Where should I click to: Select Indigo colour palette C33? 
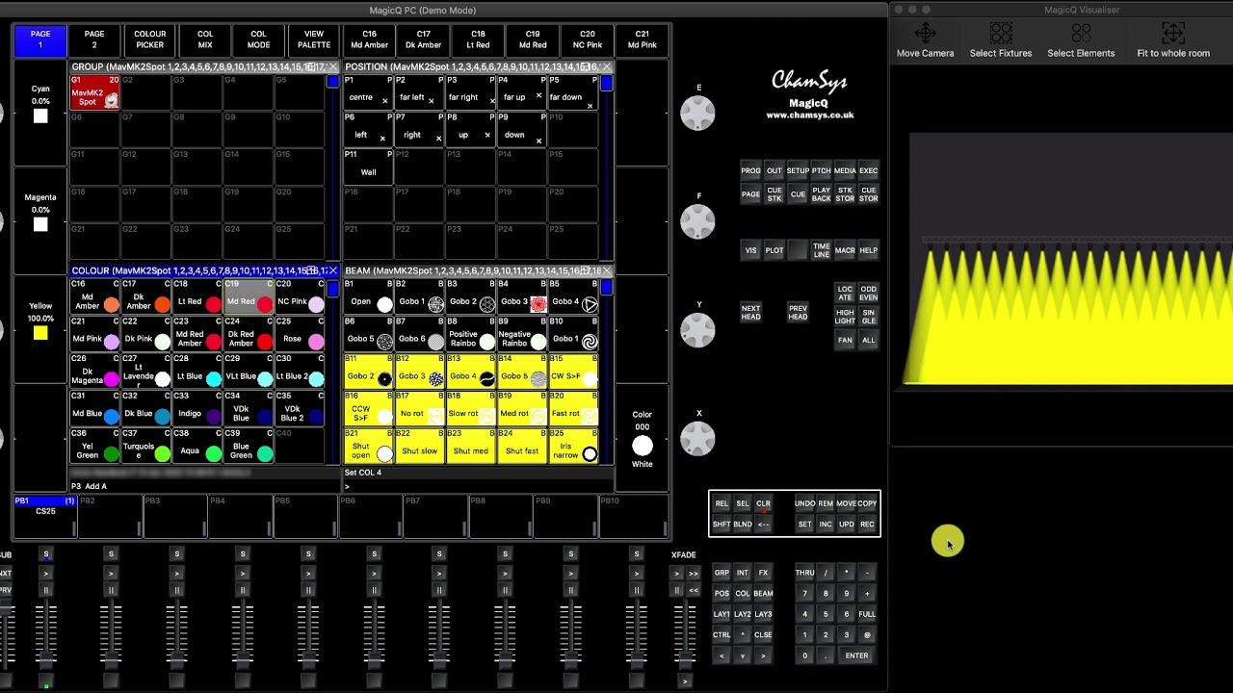click(197, 410)
